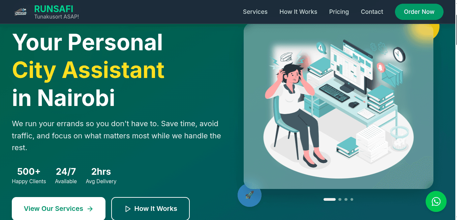Image resolution: width=457 pixels, height=220 pixels.
Task: Click the arrow icon in View Our Services
Action: pyautogui.click(x=90, y=209)
